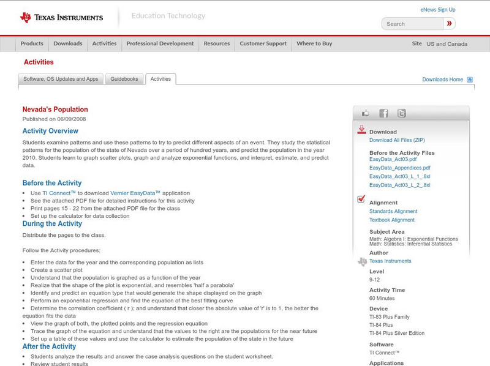Open the Professional Development menu
This screenshot has width=490, height=366.
(x=160, y=43)
